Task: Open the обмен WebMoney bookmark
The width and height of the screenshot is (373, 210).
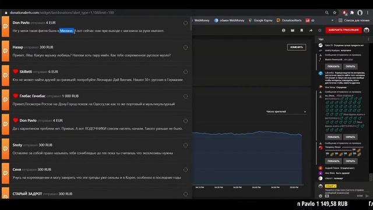Action: pos(229,20)
